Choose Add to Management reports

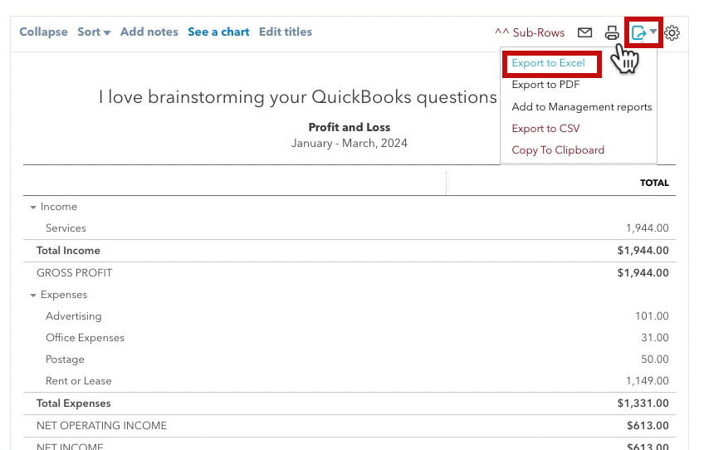point(581,107)
